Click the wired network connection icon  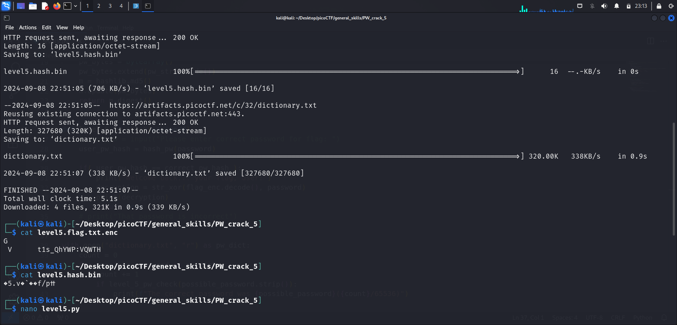pos(580,6)
